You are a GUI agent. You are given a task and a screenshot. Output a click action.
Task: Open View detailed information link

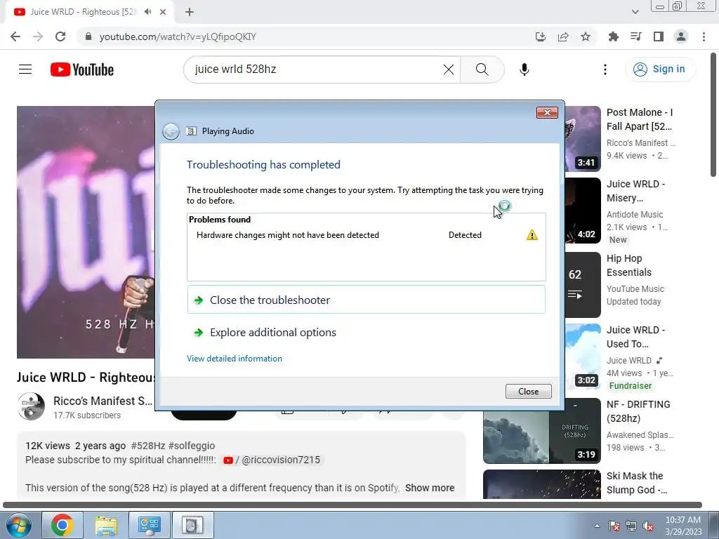[235, 359]
